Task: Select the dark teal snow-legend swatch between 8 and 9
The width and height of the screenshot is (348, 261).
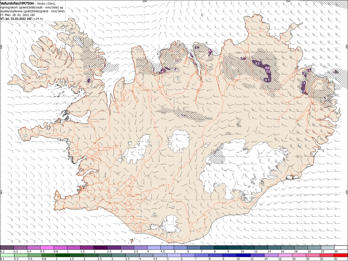Action: 220,247
